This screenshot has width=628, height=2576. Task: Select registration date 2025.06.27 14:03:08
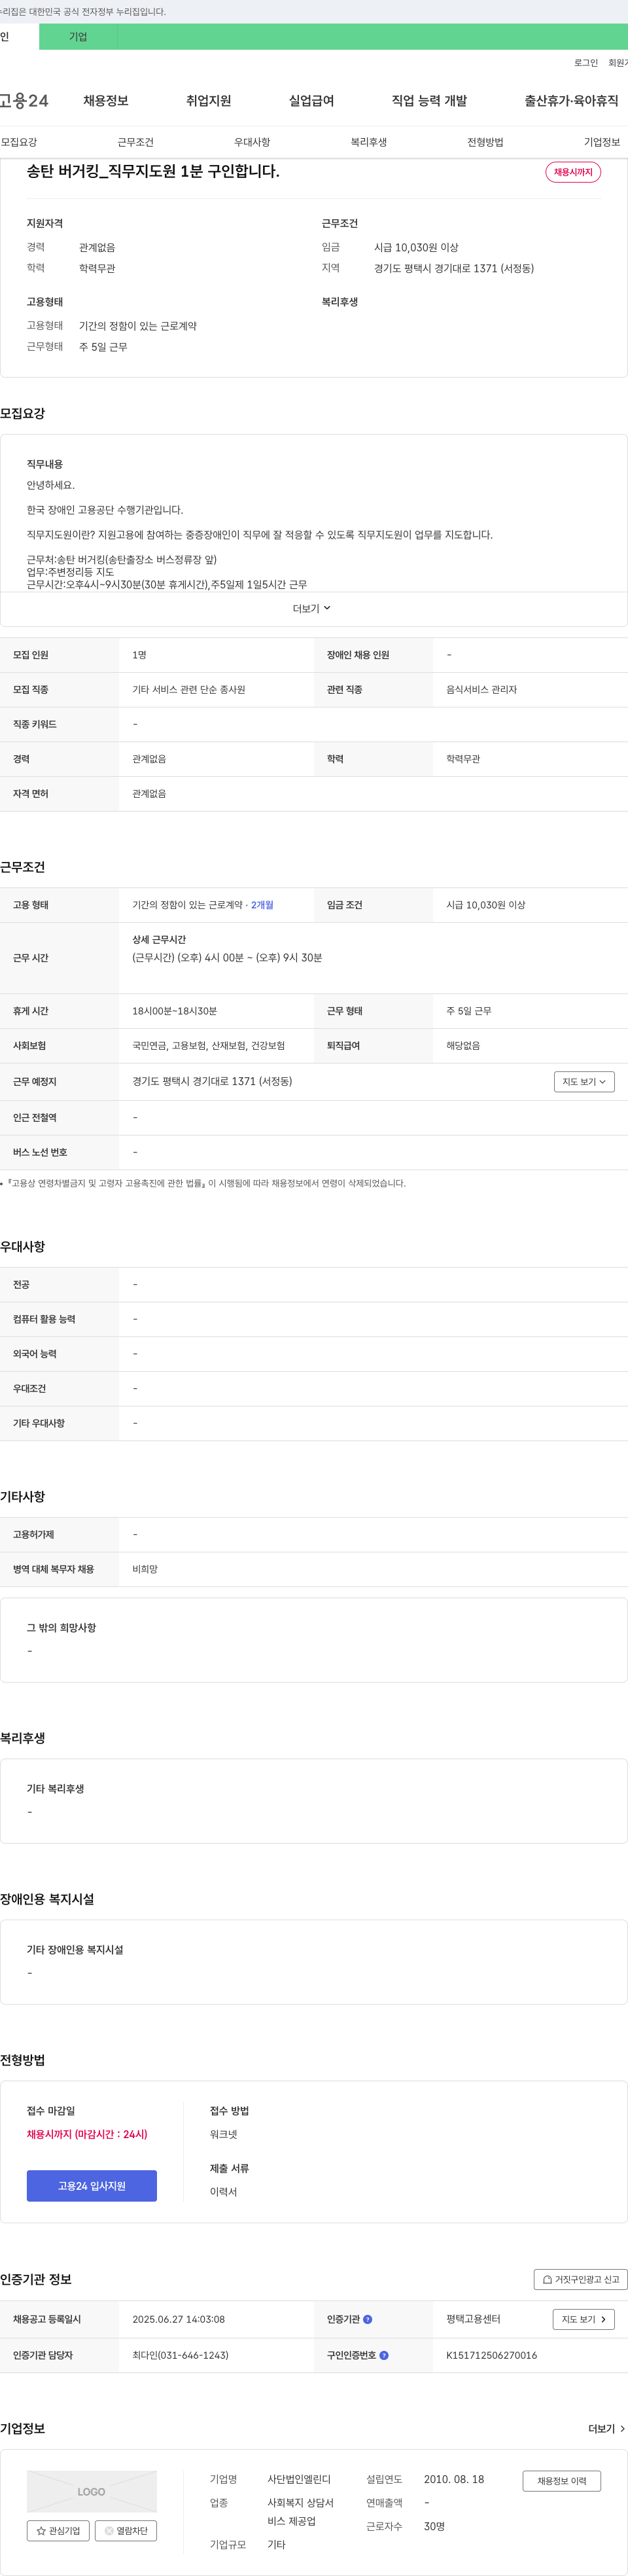click(x=178, y=2320)
